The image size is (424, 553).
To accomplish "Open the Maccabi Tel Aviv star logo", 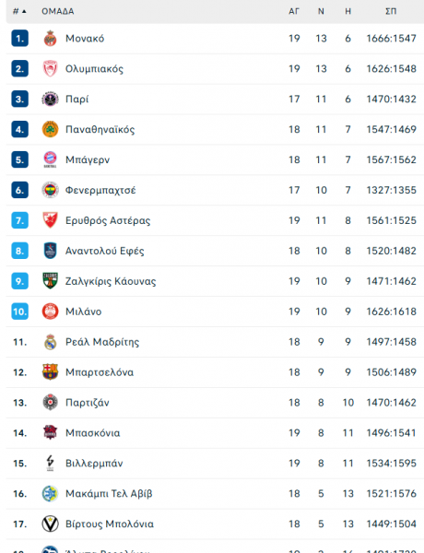I will tap(50, 493).
